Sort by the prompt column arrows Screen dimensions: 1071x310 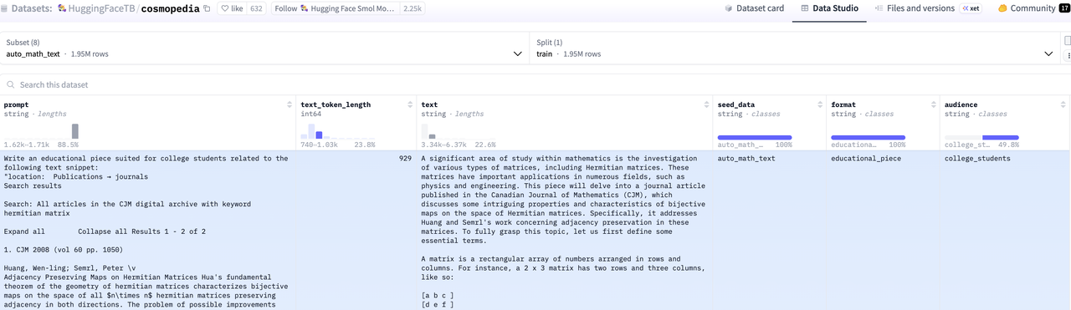290,104
